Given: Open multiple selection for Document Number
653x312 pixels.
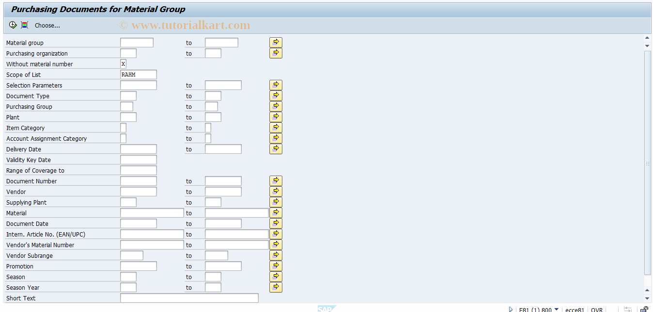Looking at the screenshot, I should pyautogui.click(x=275, y=180).
